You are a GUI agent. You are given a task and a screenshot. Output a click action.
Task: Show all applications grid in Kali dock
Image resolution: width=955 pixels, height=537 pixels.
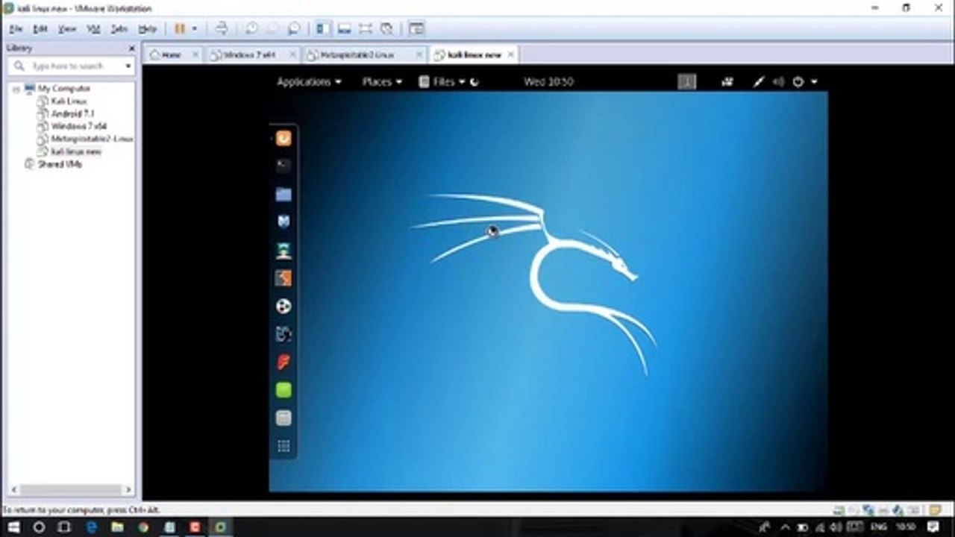(x=284, y=446)
